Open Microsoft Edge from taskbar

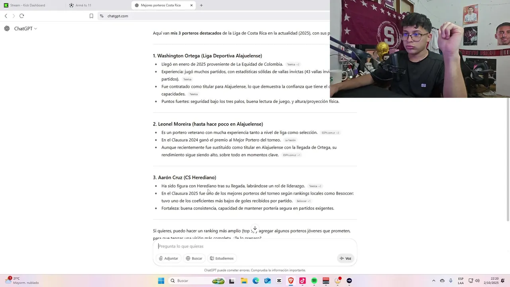[x=255, y=281]
